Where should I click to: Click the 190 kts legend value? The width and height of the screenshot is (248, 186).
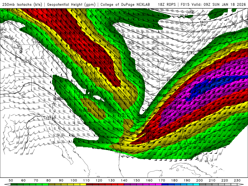(187, 180)
